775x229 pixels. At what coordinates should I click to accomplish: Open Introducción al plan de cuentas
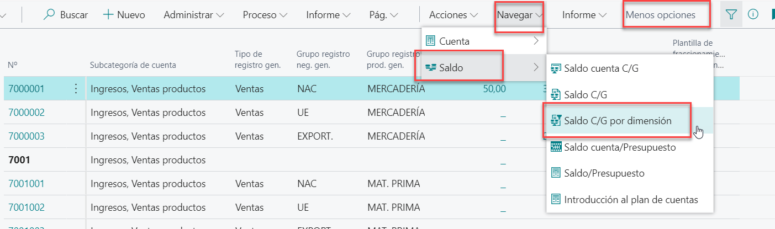tap(631, 199)
